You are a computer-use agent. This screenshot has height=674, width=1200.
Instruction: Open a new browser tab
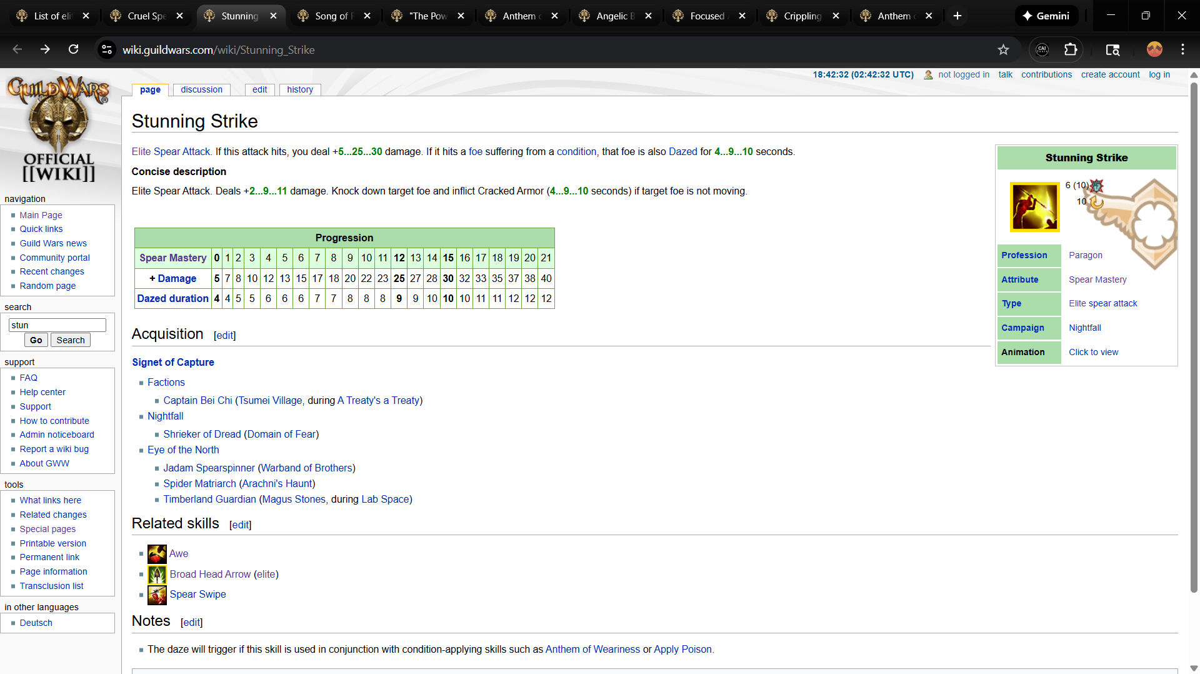pos(957,16)
